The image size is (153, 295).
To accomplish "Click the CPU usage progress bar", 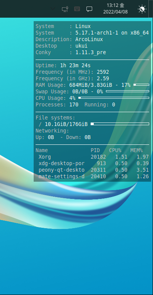I will click(114, 98).
